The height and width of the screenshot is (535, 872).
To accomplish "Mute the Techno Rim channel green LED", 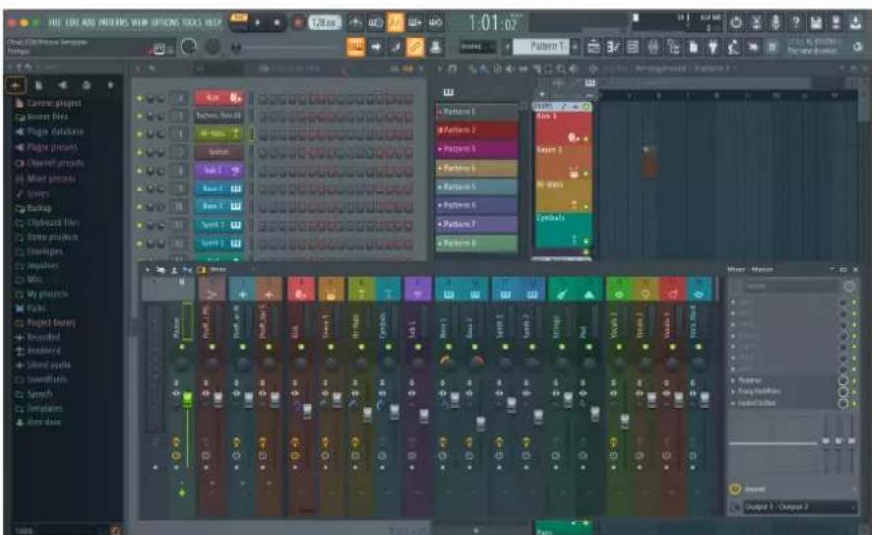I will pos(140,116).
